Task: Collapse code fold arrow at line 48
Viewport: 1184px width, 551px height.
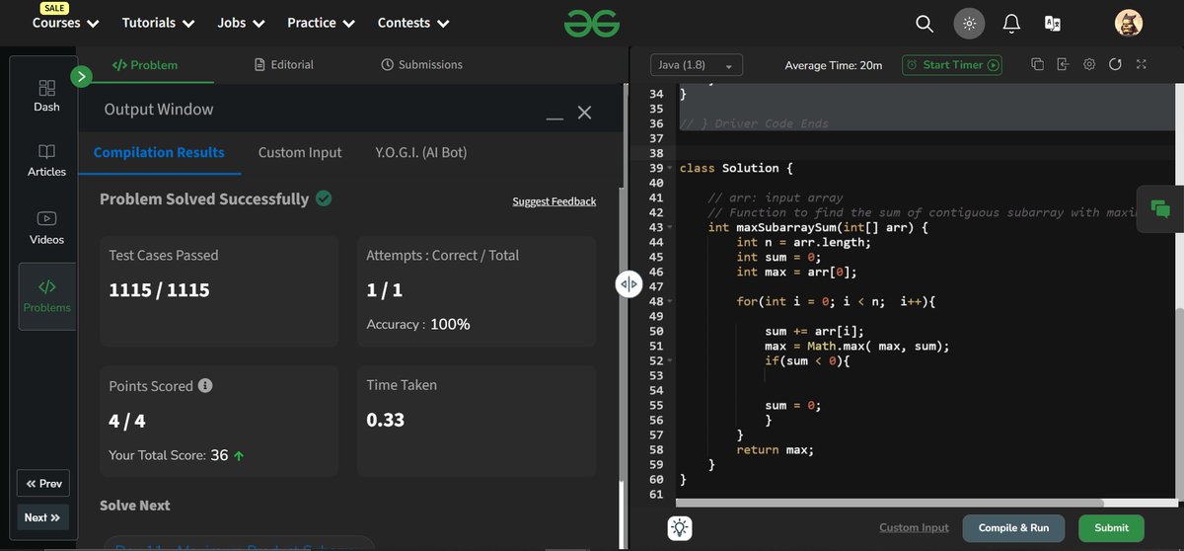Action: click(670, 302)
